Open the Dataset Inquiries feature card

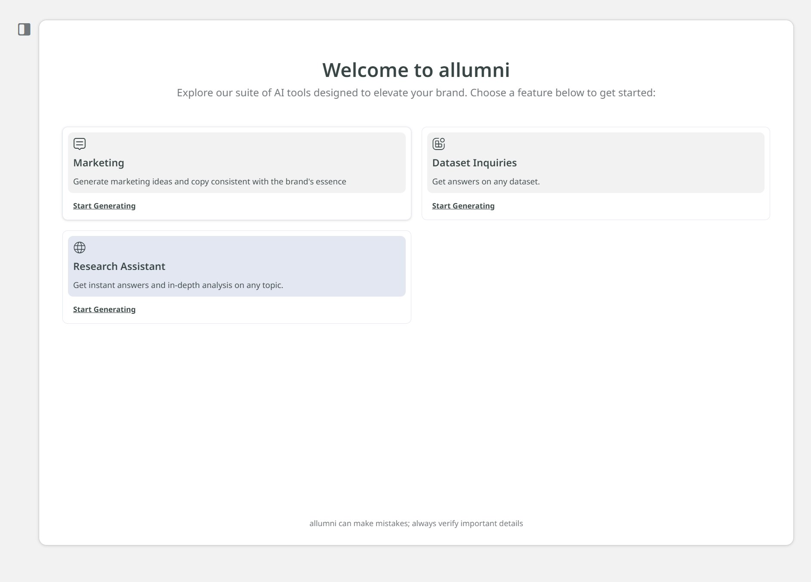pos(595,172)
